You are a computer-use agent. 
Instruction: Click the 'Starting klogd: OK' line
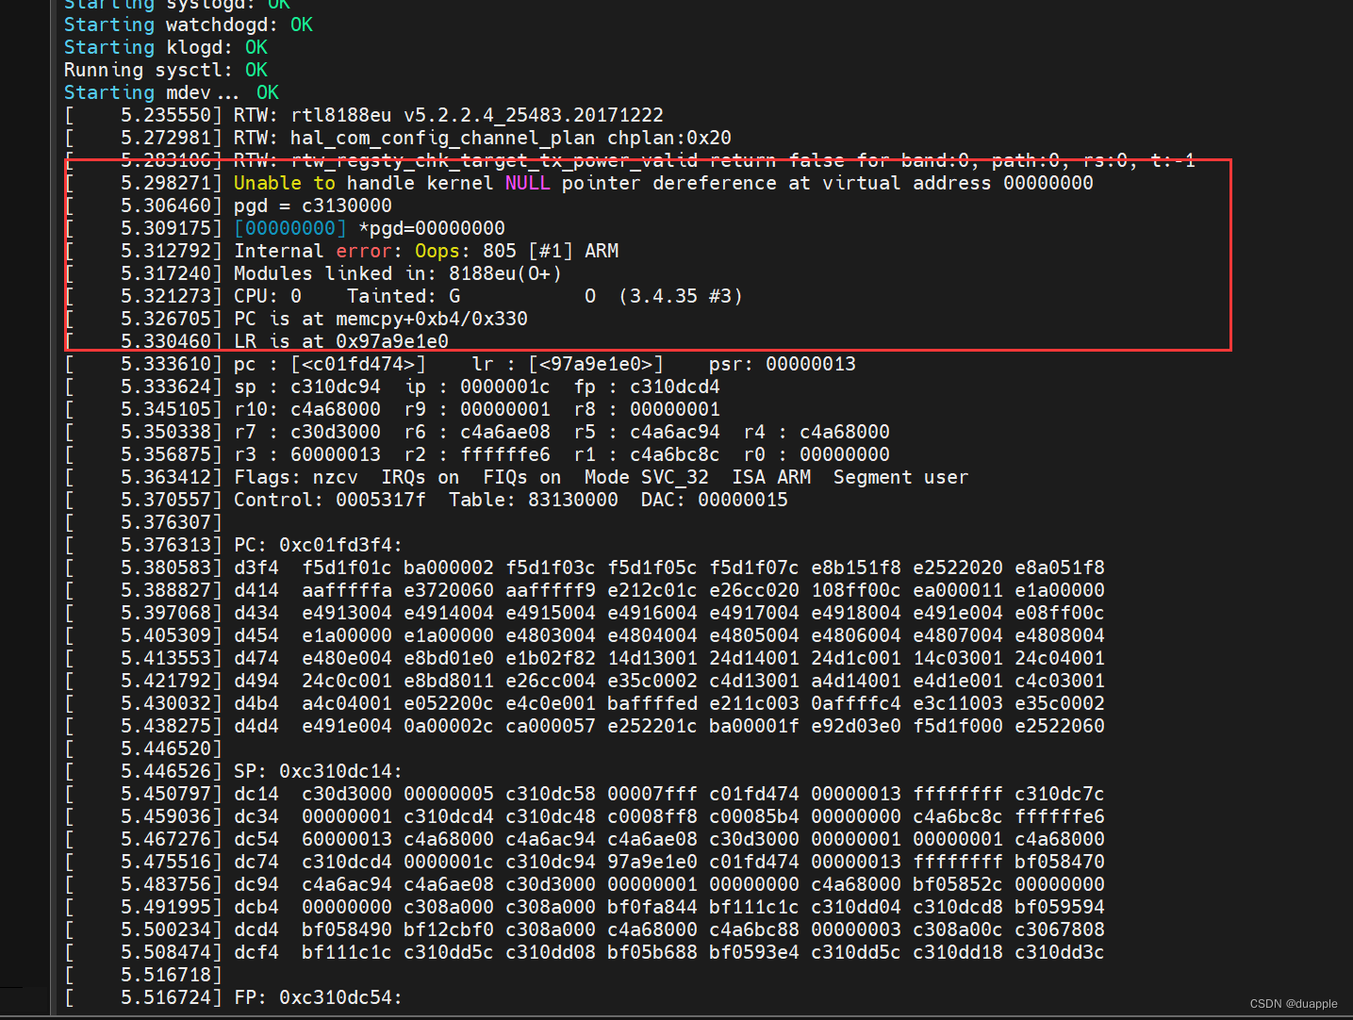(x=166, y=47)
